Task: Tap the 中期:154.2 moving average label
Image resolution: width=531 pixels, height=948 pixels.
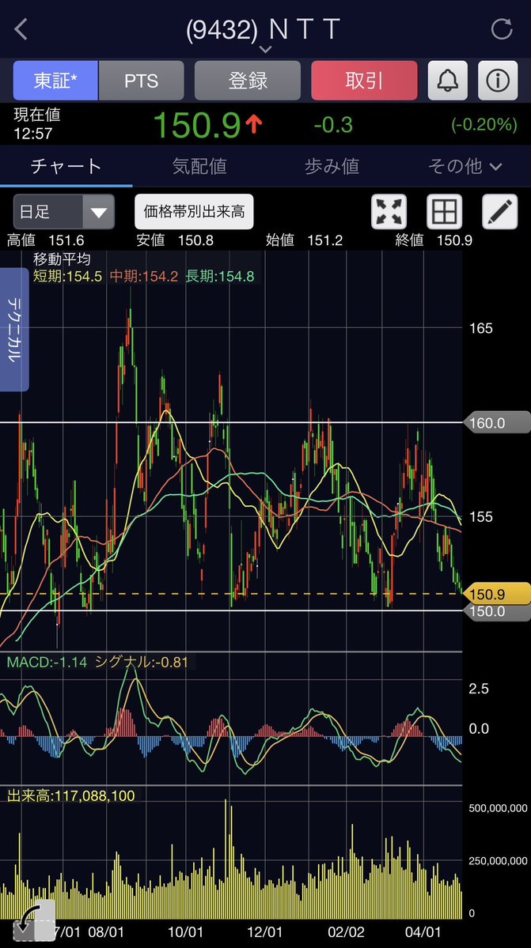Action: coord(144,276)
